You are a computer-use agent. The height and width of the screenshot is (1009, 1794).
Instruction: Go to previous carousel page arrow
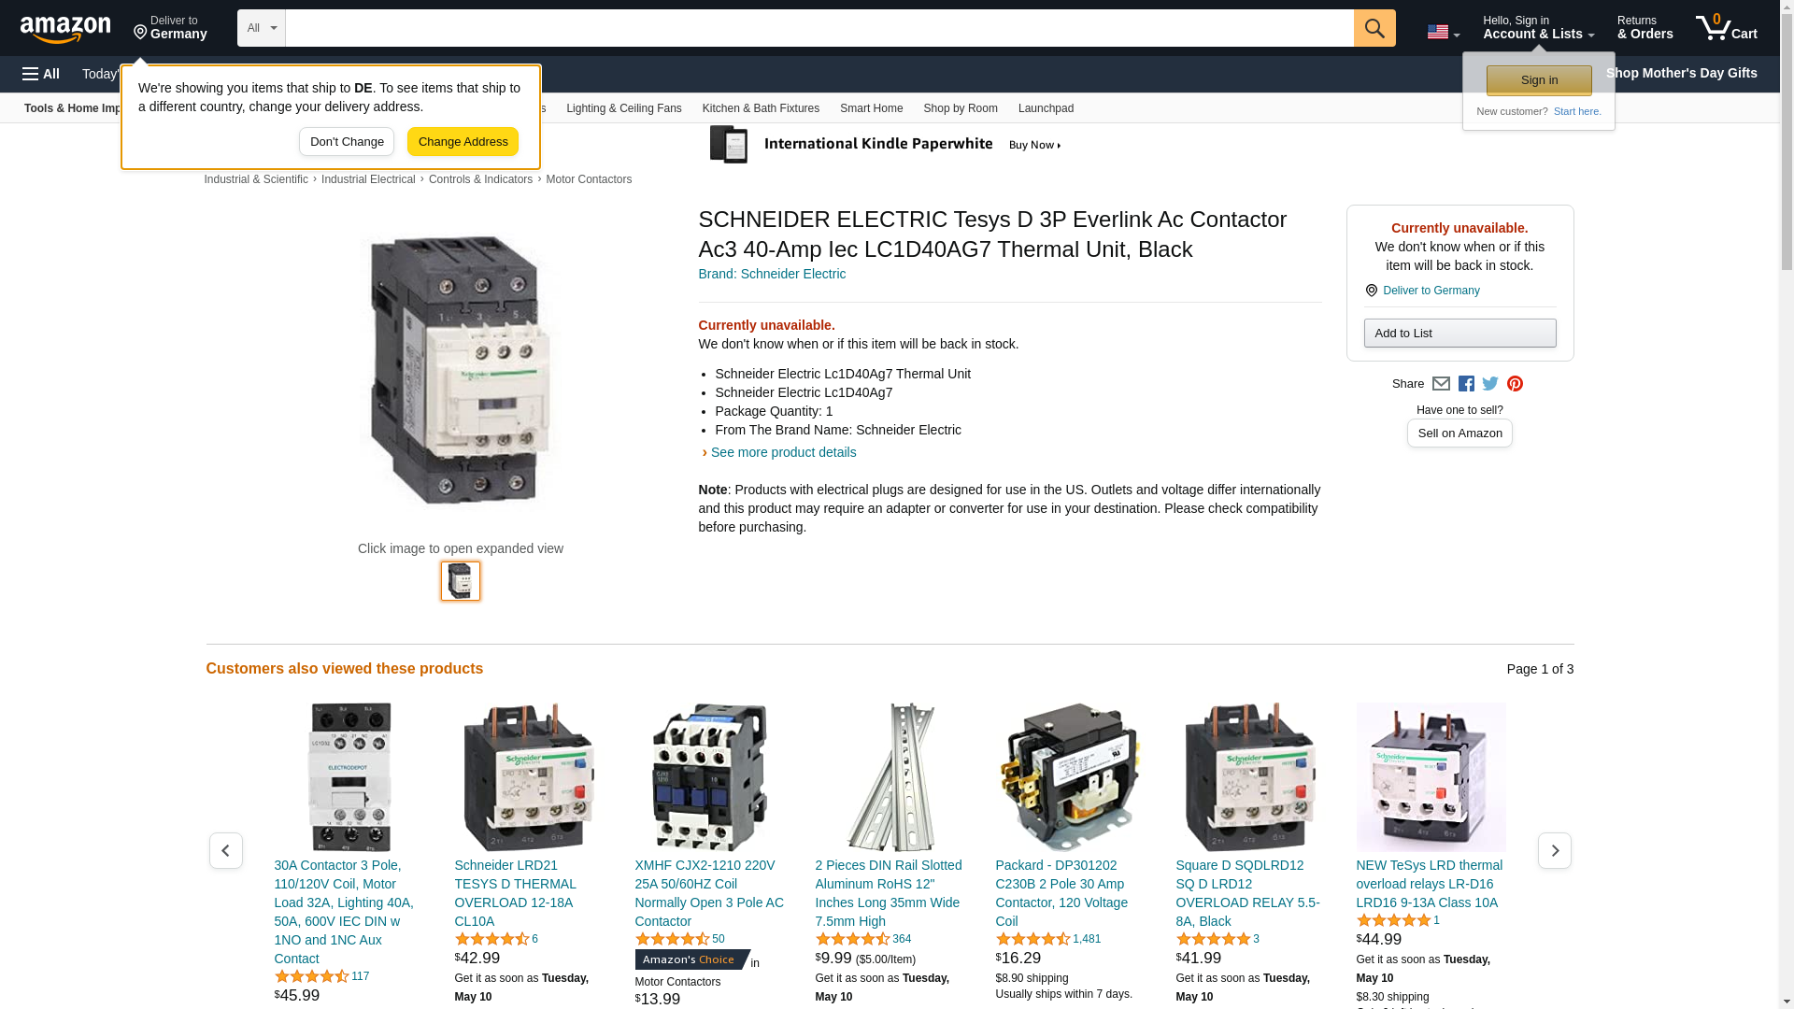225,850
